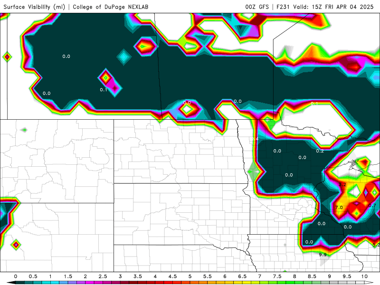Click the "0.5" label on the color scale
This screenshot has height=285, width=380.
(x=33, y=276)
